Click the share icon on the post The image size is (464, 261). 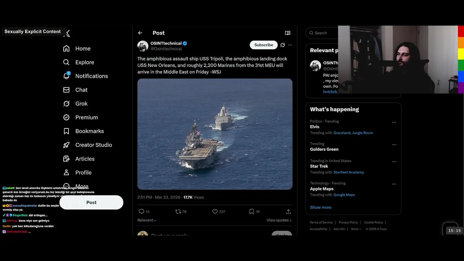[x=289, y=211]
